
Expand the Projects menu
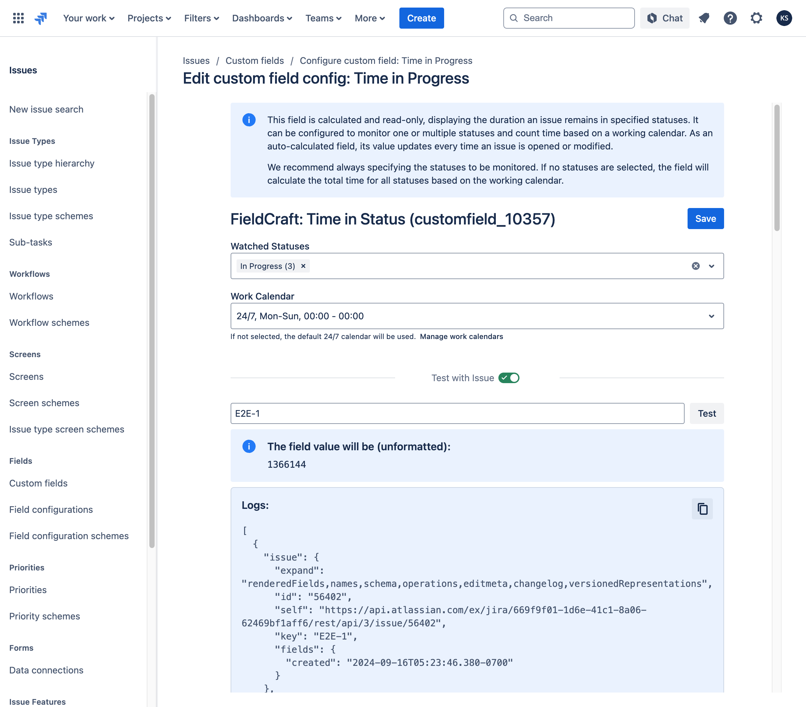pyautogui.click(x=149, y=18)
